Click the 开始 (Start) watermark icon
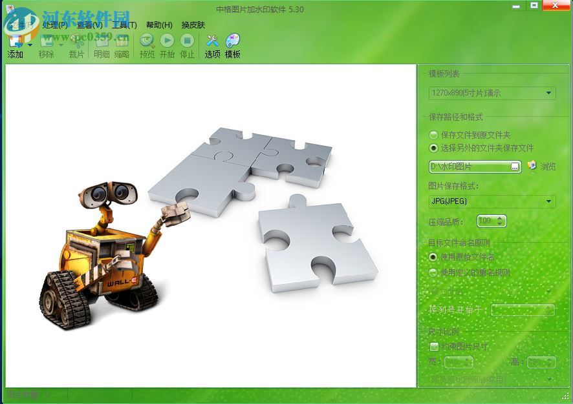The height and width of the screenshot is (404, 573). [x=168, y=40]
